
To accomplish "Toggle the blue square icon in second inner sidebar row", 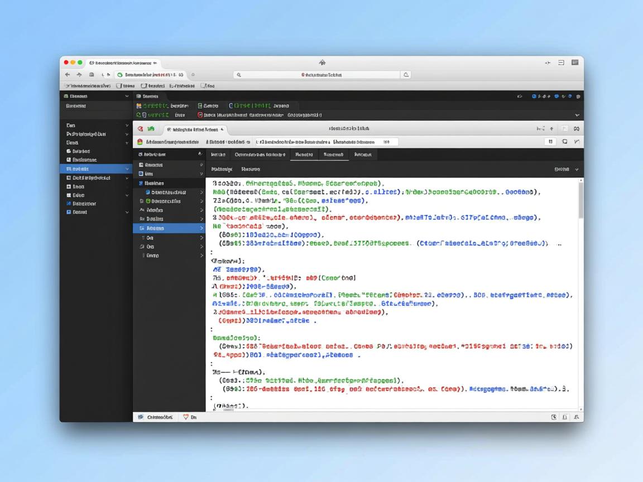I will (x=141, y=173).
